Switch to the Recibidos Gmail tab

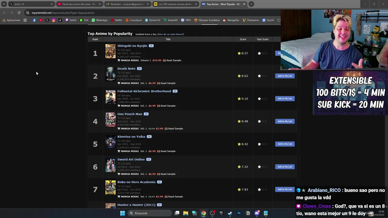(127, 4)
